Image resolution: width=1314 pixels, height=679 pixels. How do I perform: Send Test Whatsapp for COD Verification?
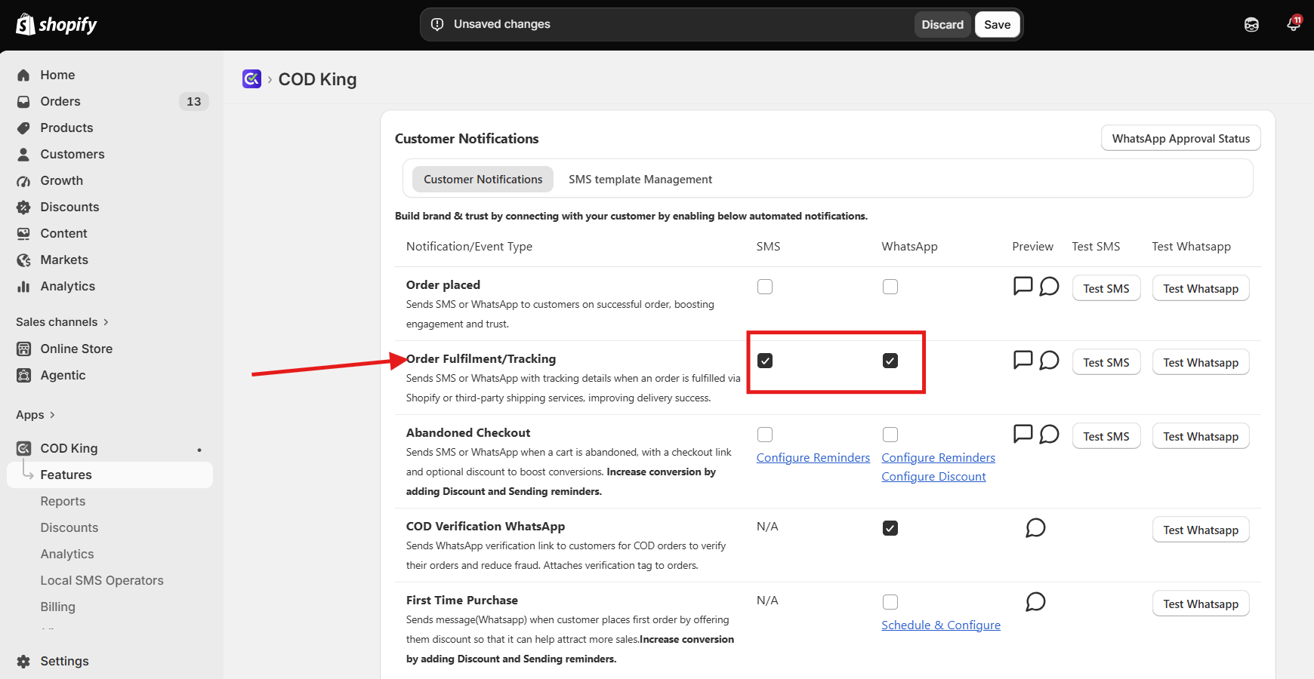[x=1201, y=530]
